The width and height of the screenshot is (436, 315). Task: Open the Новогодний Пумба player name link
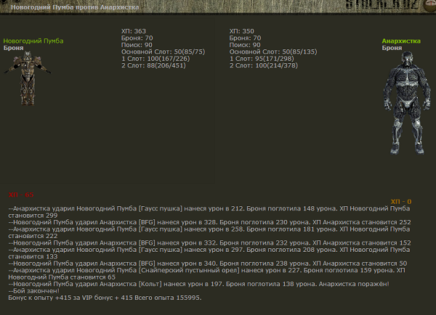pyautogui.click(x=33, y=41)
